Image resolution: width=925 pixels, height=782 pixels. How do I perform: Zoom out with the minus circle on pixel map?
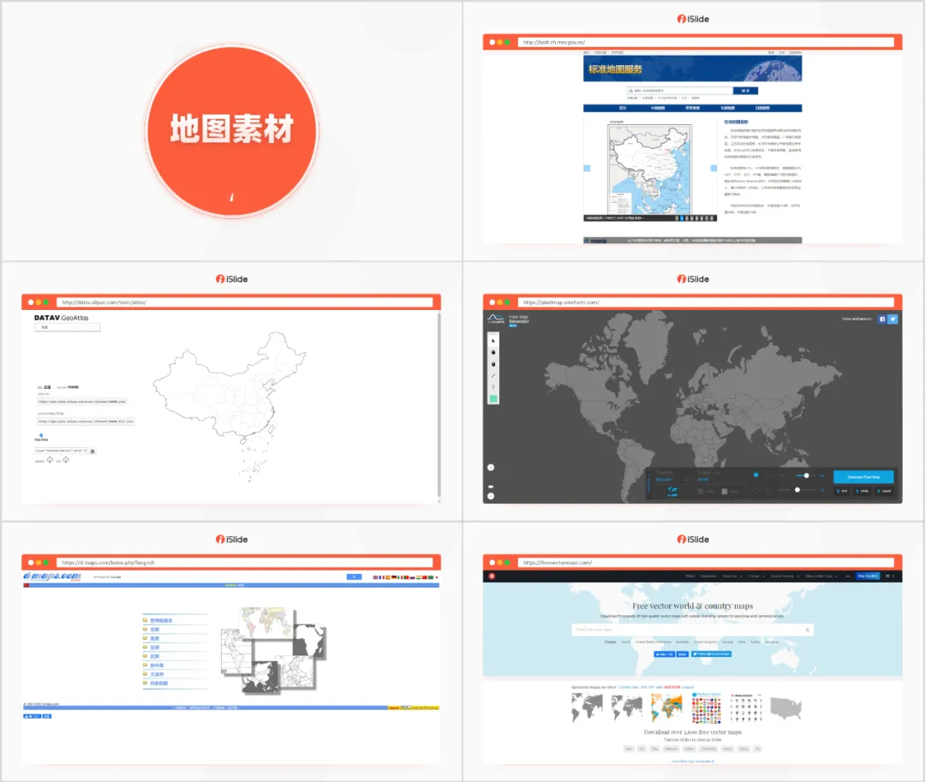pyautogui.click(x=491, y=496)
